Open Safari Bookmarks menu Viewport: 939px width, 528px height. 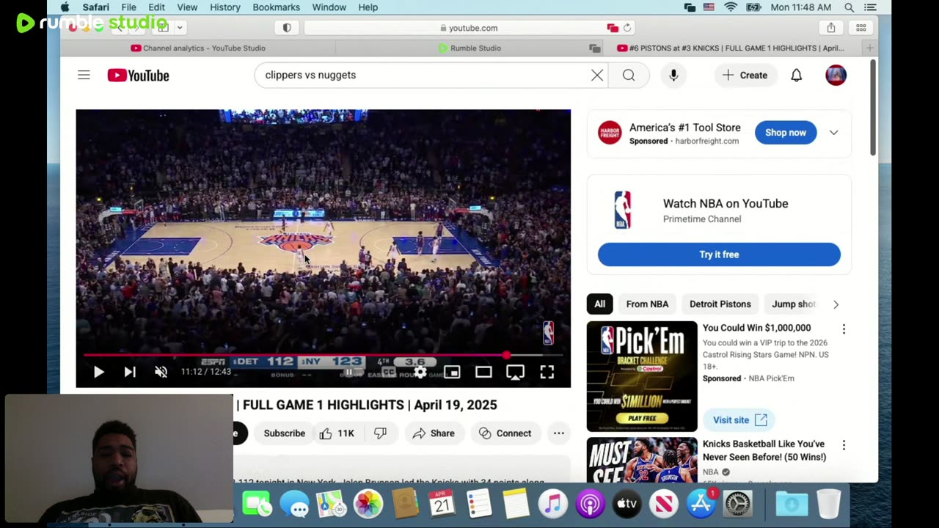tap(276, 7)
